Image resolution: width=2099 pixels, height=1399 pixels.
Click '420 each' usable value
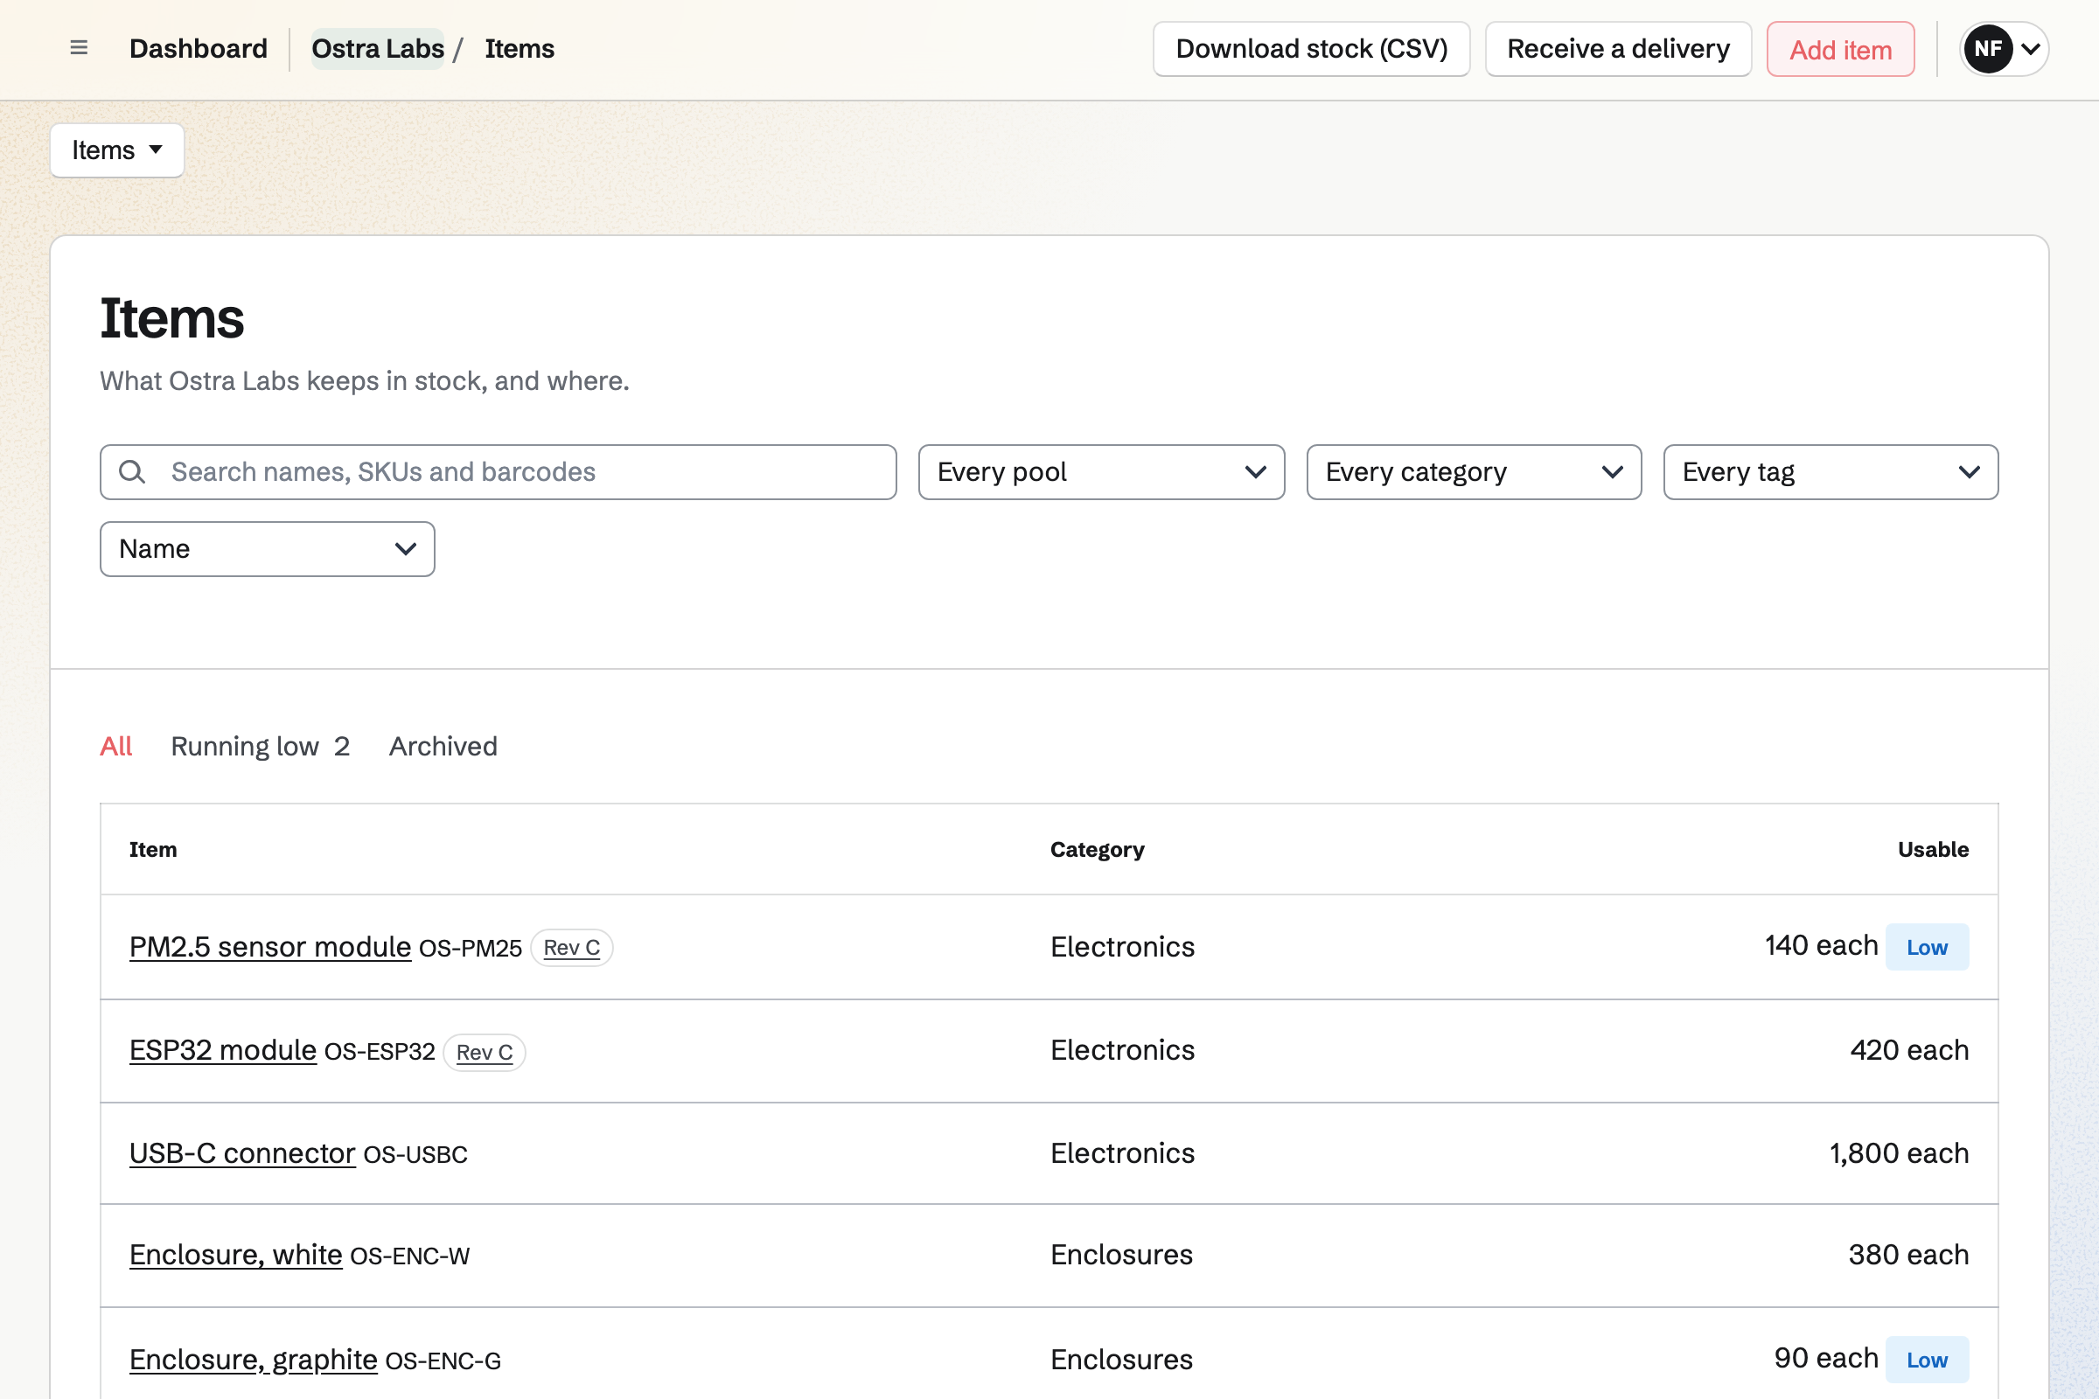point(1909,1050)
